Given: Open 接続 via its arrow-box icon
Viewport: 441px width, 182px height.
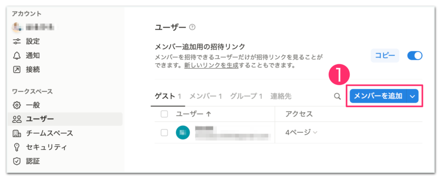Looking at the screenshot, I should click(17, 69).
